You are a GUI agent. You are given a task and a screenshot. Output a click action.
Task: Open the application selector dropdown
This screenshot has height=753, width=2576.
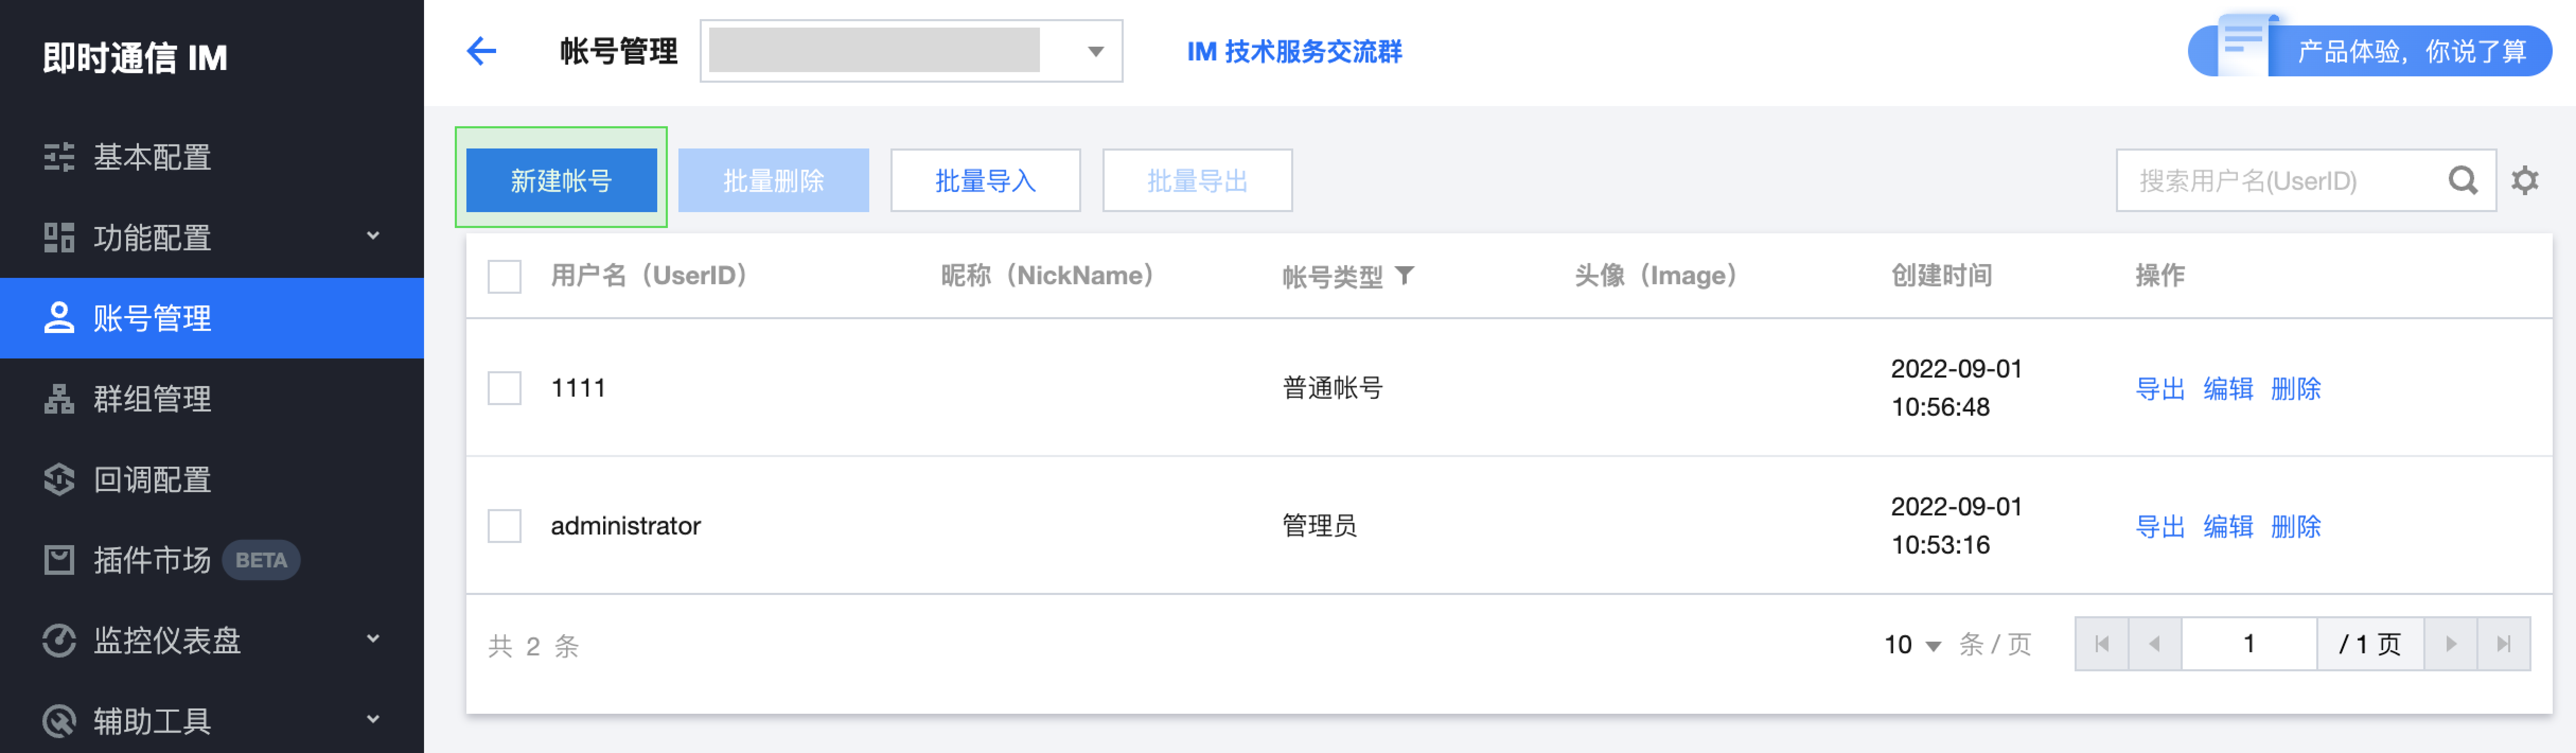coord(911,51)
